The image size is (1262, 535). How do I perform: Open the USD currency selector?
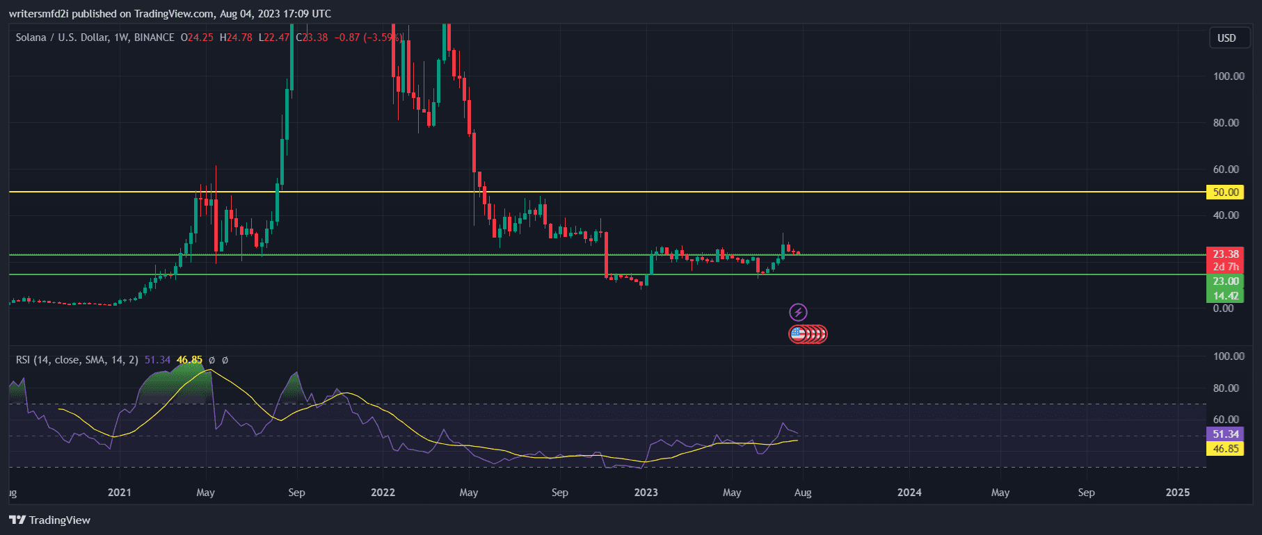coord(1226,38)
